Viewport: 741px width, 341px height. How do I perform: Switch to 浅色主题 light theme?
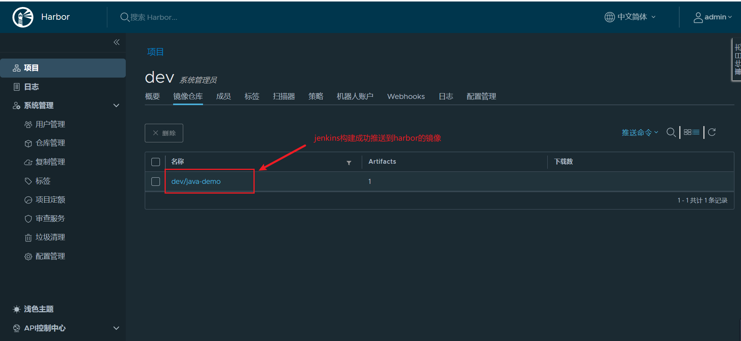click(38, 309)
